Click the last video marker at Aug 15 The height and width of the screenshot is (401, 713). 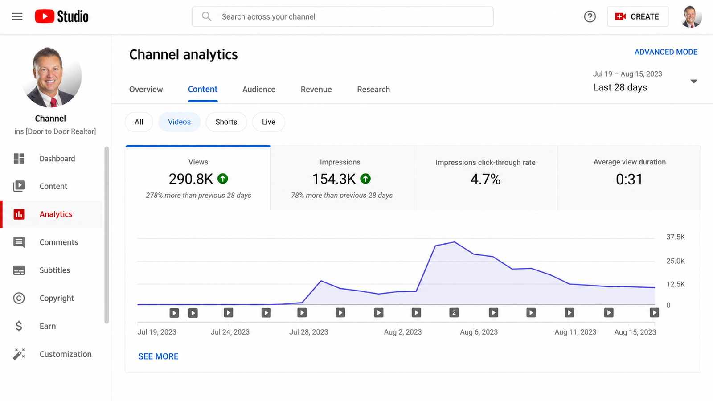coord(654,313)
